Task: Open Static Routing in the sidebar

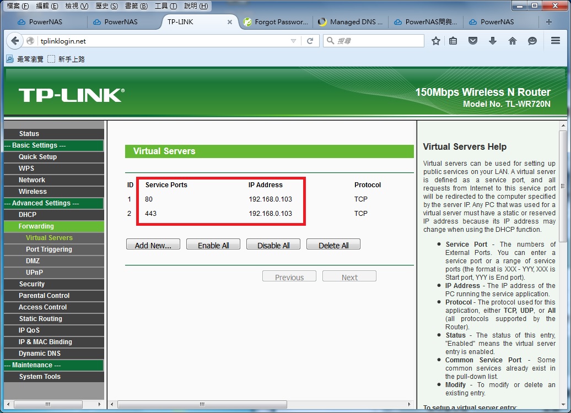Action: point(54,318)
